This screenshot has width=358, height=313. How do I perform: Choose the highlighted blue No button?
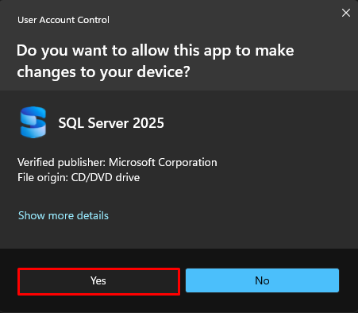click(x=262, y=280)
